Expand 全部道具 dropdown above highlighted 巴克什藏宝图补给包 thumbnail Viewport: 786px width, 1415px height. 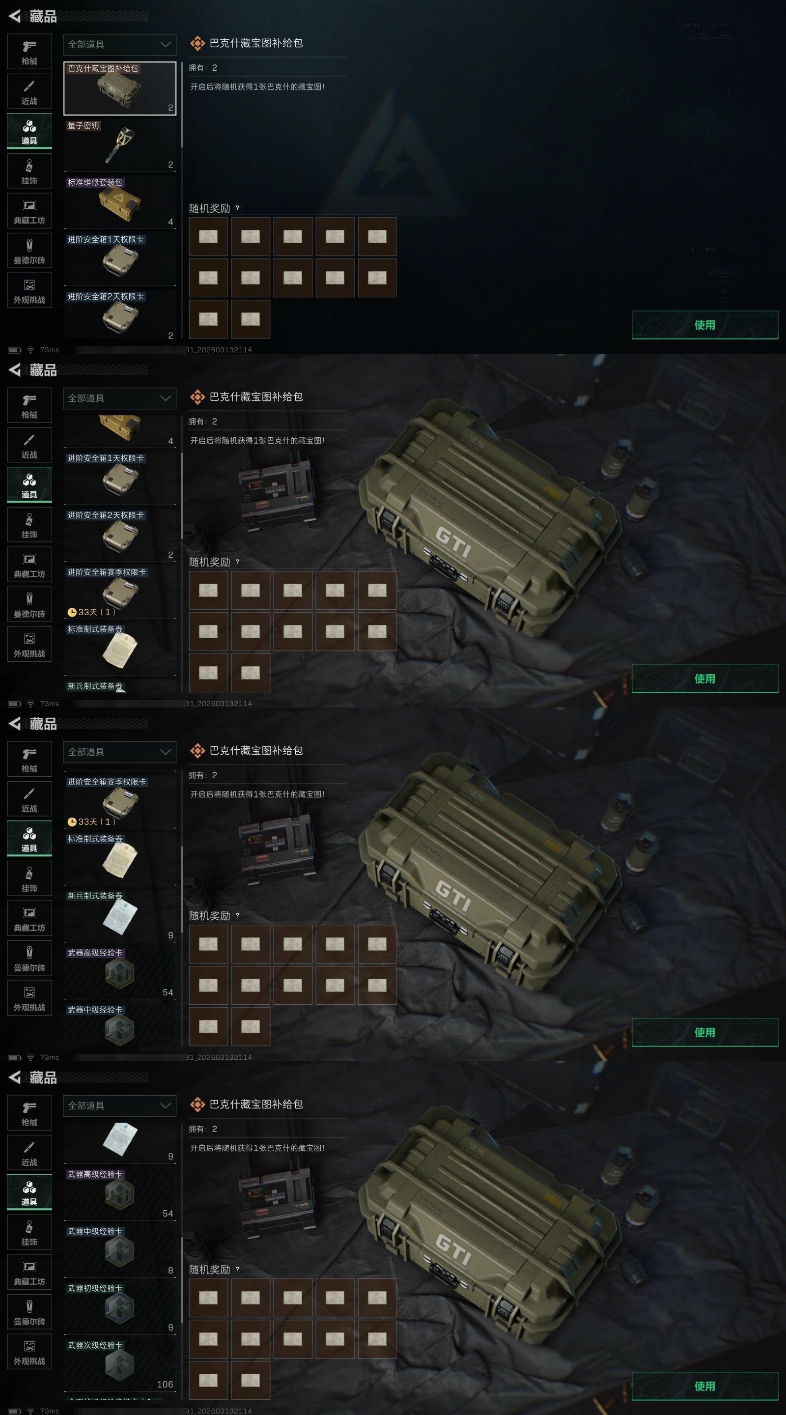(x=120, y=45)
